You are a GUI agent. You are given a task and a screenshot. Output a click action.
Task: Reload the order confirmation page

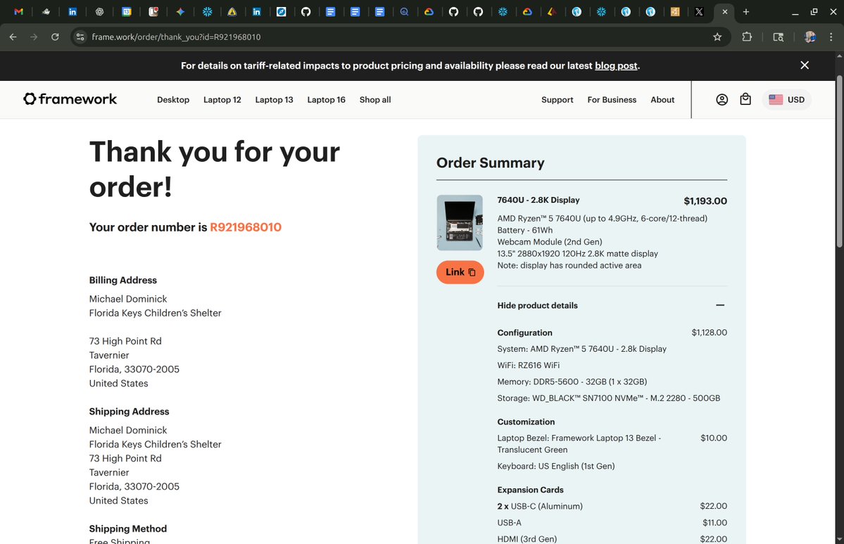tap(55, 37)
